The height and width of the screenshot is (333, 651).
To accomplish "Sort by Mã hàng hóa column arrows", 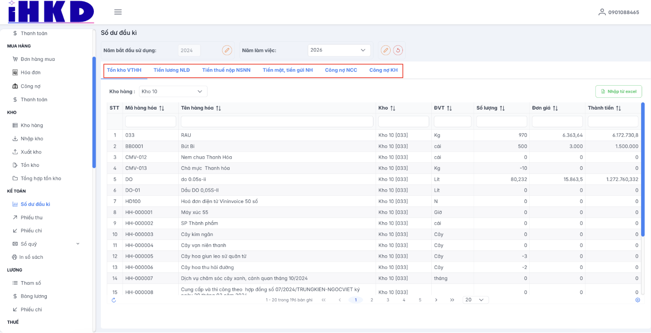I will [162, 108].
